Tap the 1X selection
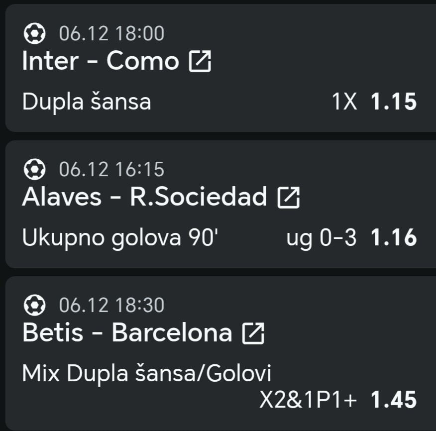This screenshot has height=431, width=436. pyautogui.click(x=344, y=102)
